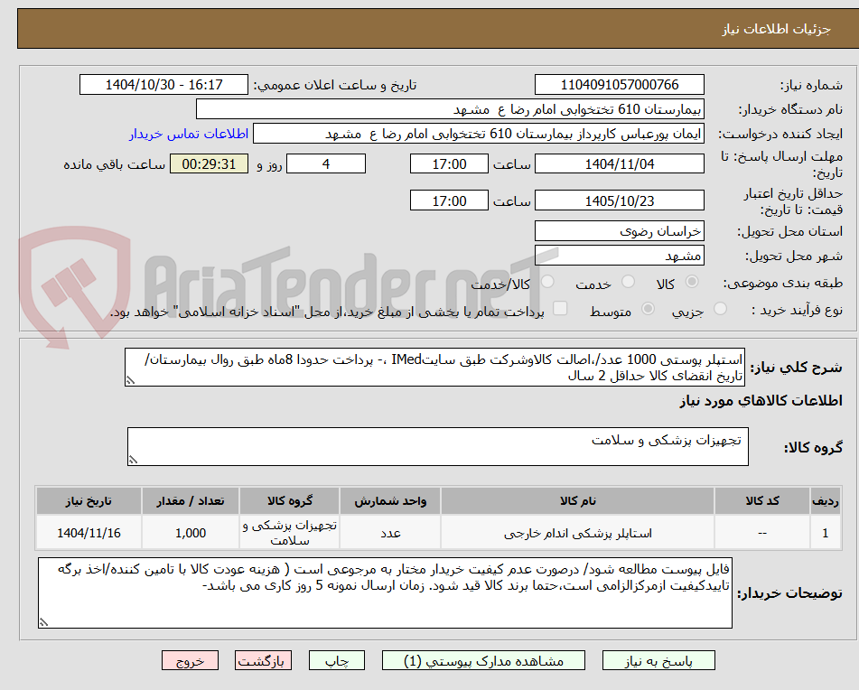Screen dimensions: 859x690
Task: Click the deadline date field 1404/11/04
Action: [x=619, y=163]
